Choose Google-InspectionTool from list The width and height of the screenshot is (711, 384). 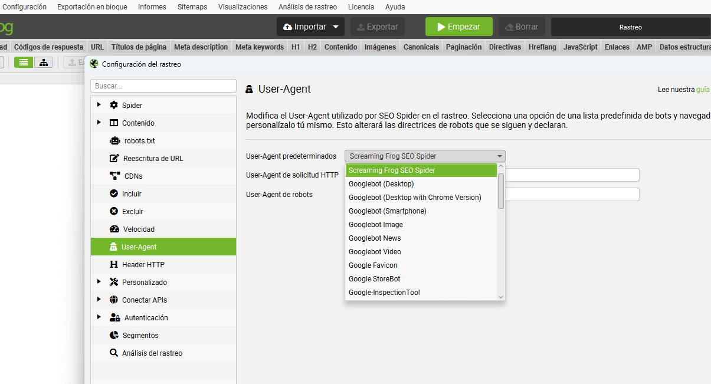tap(421, 293)
